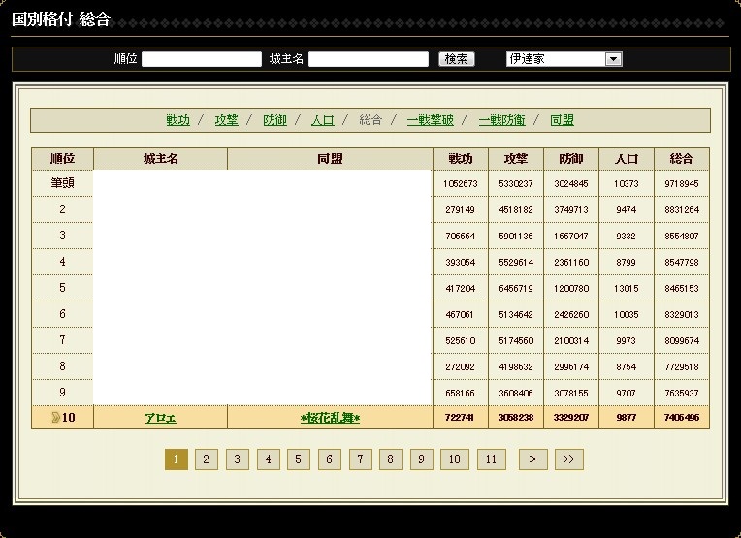741x538 pixels.
Task: Click the grayed 総合 current tab label
Action: [x=370, y=120]
